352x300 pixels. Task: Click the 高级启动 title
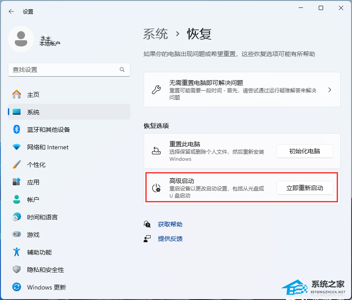[182, 181]
